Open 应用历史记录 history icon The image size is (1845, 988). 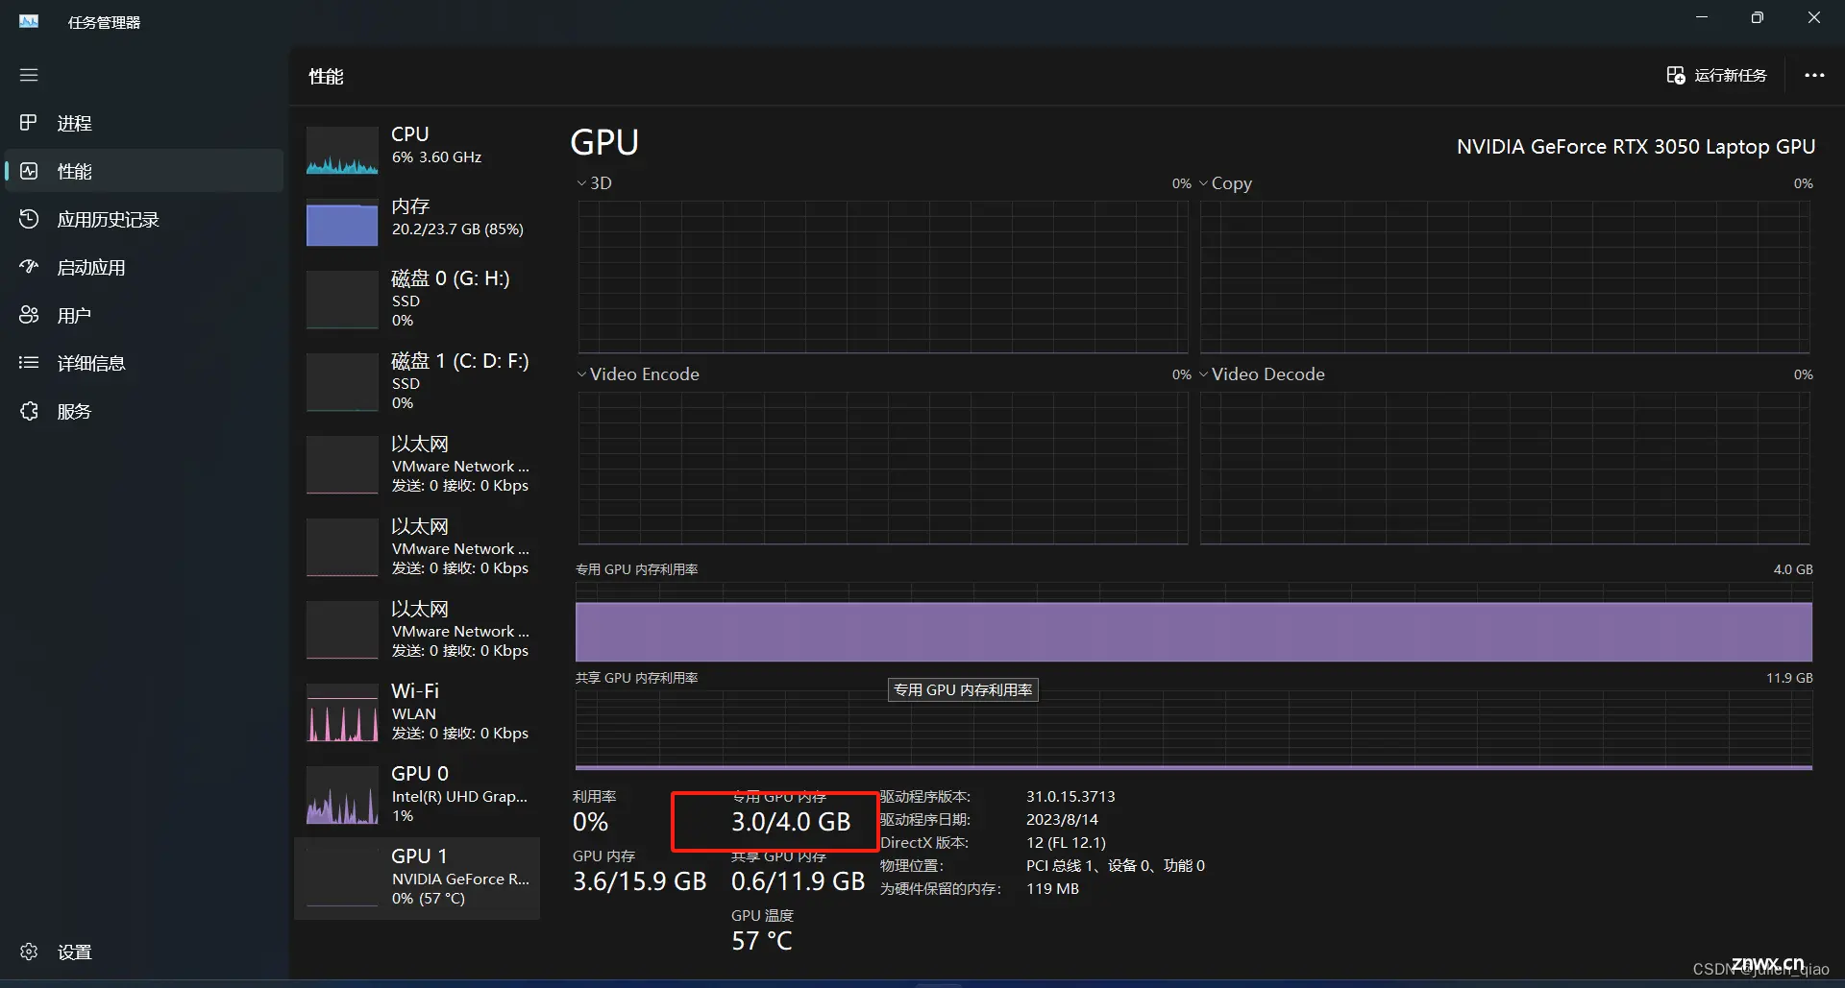[x=29, y=219]
